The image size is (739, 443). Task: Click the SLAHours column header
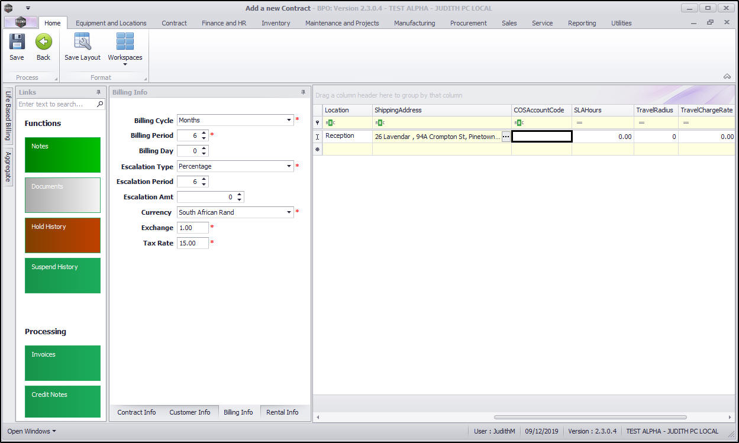coord(602,110)
